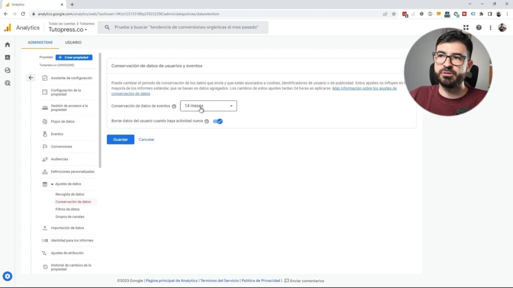Image resolution: width=513 pixels, height=288 pixels.
Task: Switch to the USUARIO tab
Action: [73, 42]
